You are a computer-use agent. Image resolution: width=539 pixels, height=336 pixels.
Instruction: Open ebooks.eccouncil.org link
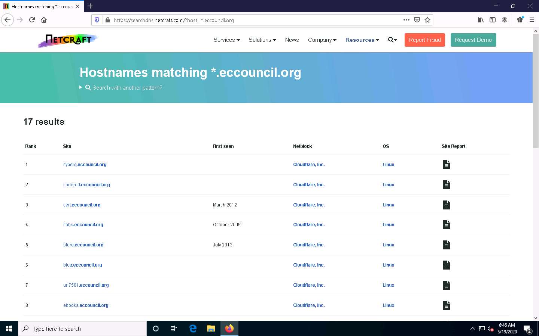click(x=86, y=305)
